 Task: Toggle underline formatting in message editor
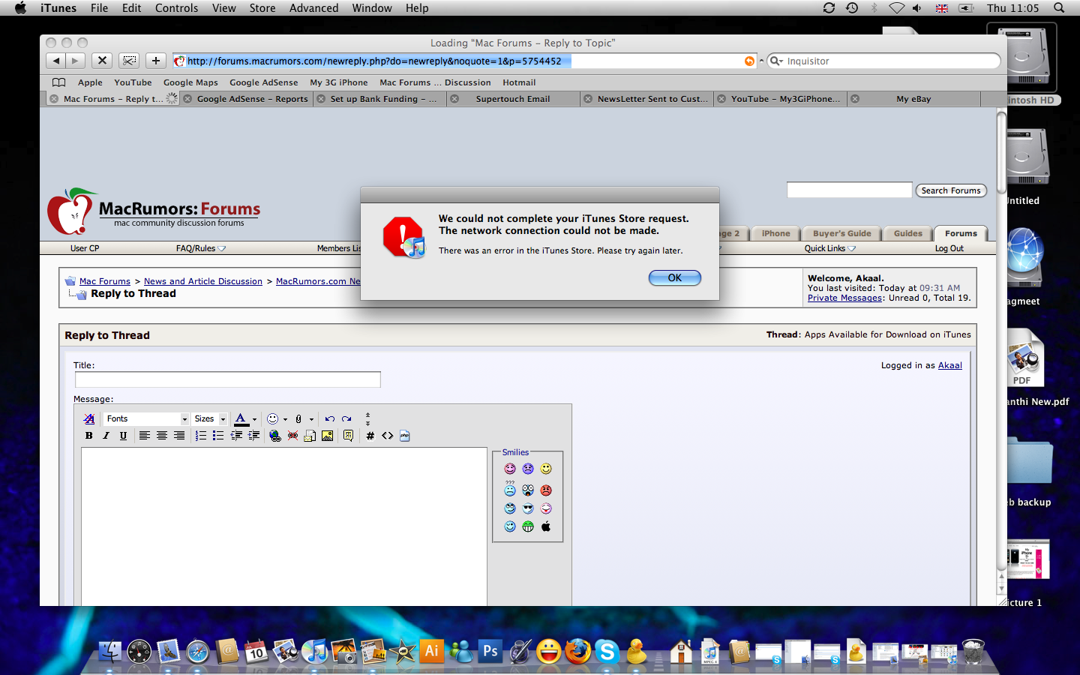coord(123,436)
